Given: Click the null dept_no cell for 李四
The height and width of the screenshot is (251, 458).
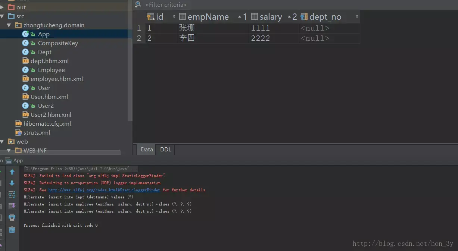Looking at the screenshot, I should point(329,38).
